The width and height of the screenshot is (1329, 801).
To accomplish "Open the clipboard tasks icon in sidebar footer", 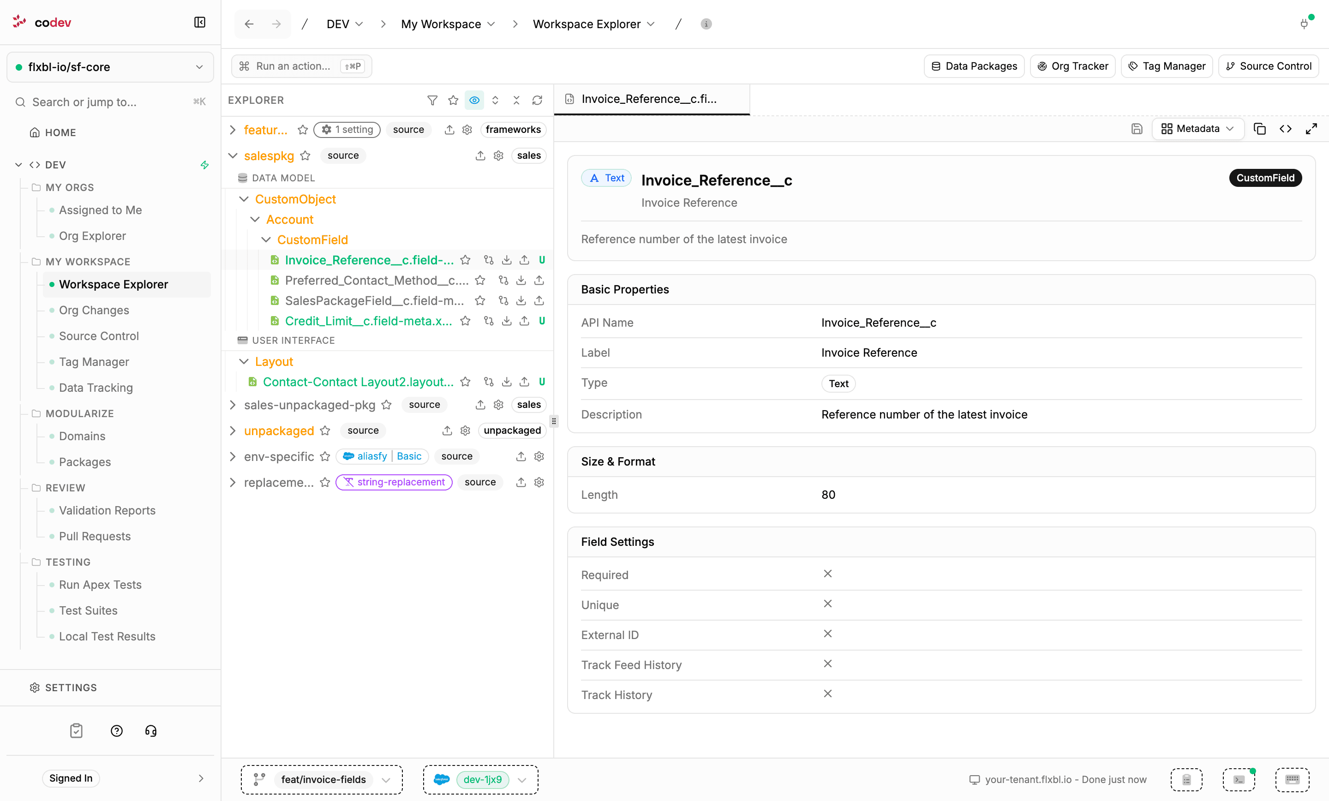I will (x=77, y=730).
